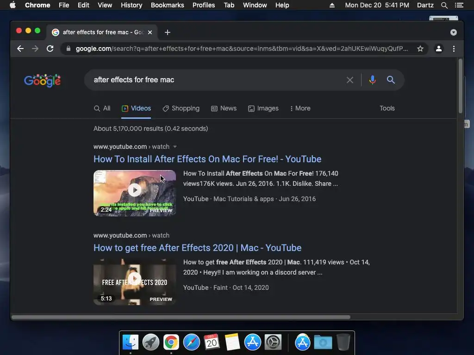
Task: Open the Chrome application menu
Action: pos(37,5)
